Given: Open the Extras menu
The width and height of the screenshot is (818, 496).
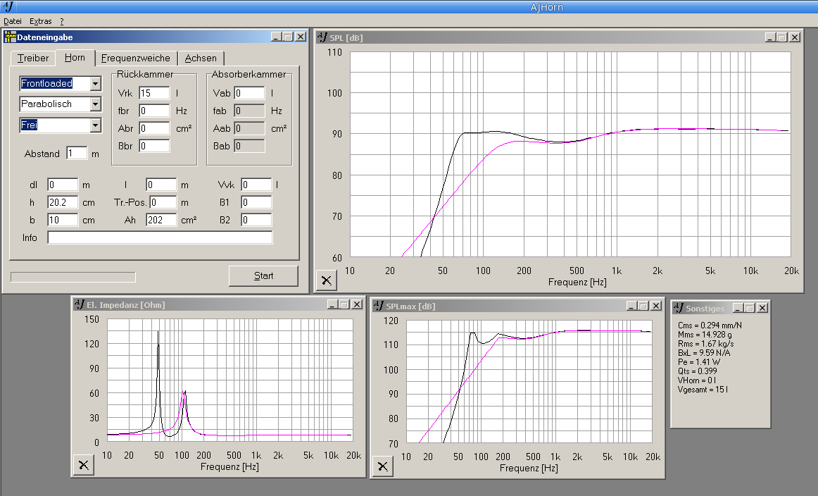Looking at the screenshot, I should pos(41,21).
